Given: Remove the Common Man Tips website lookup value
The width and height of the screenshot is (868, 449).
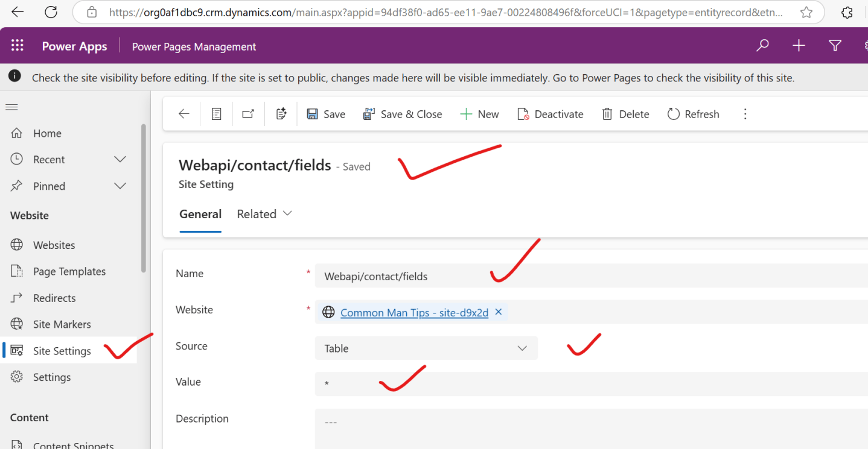Looking at the screenshot, I should tap(499, 312).
